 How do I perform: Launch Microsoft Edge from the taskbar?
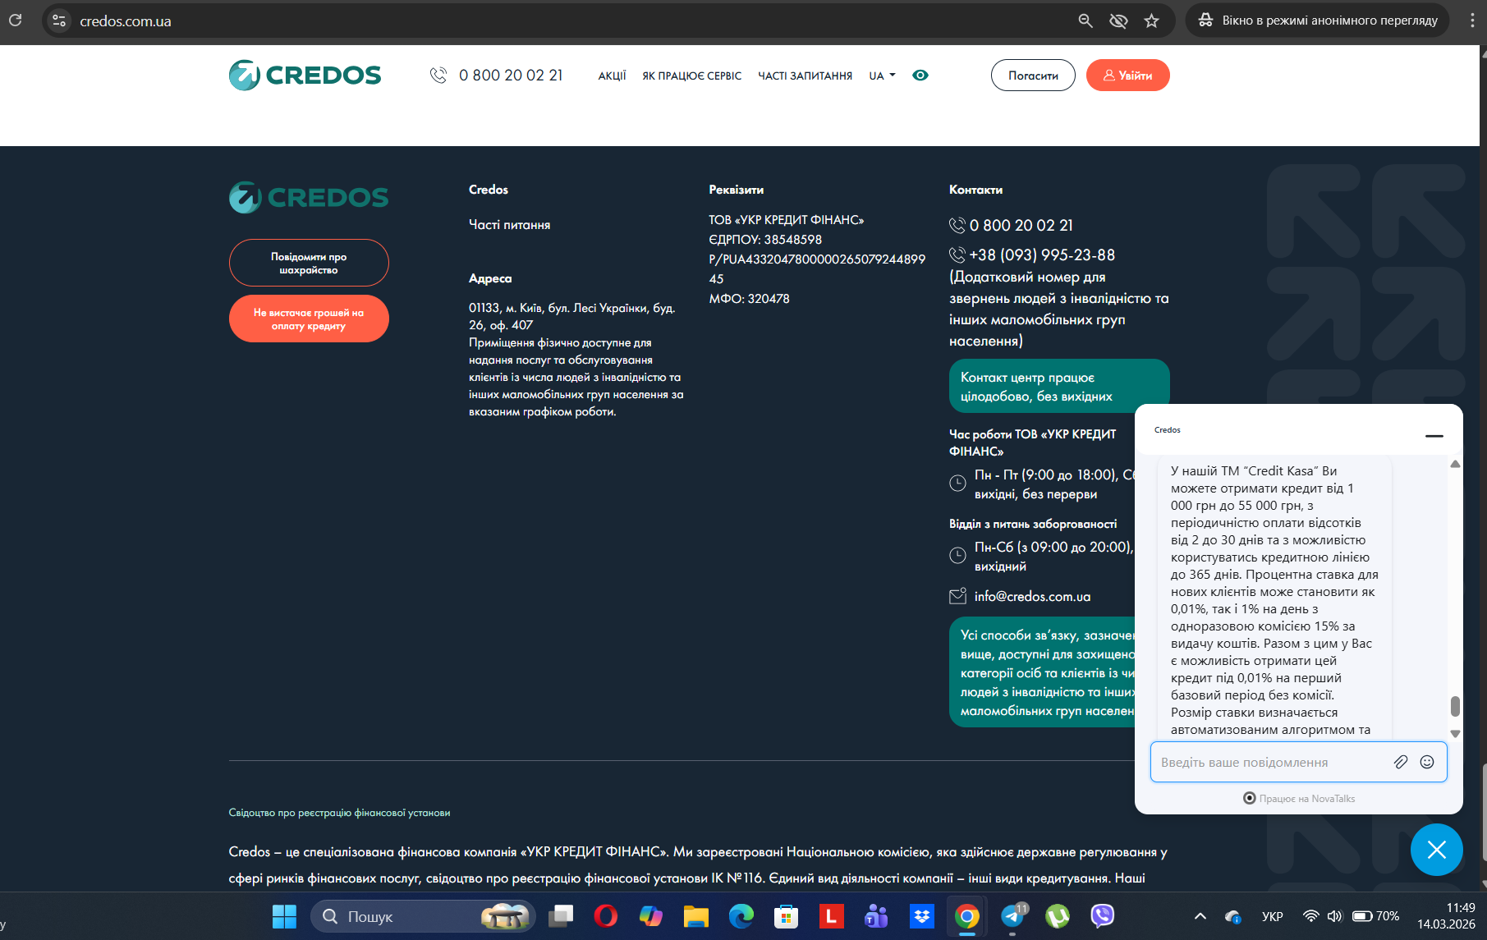741,916
